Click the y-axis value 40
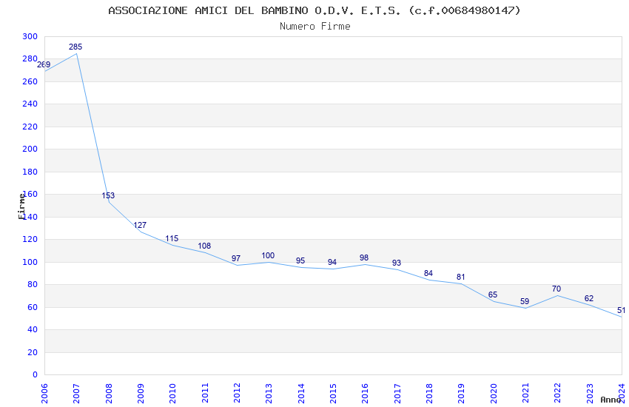 click(x=32, y=329)
